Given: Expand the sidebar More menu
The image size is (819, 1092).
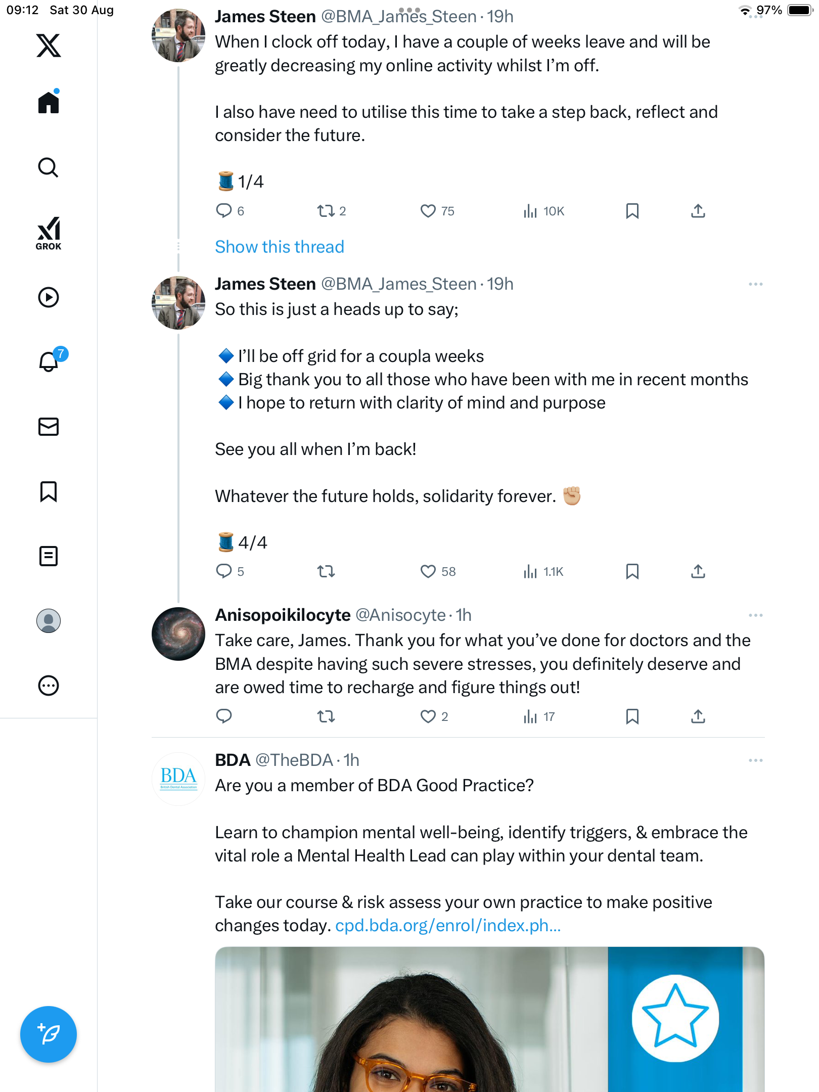Looking at the screenshot, I should point(49,686).
